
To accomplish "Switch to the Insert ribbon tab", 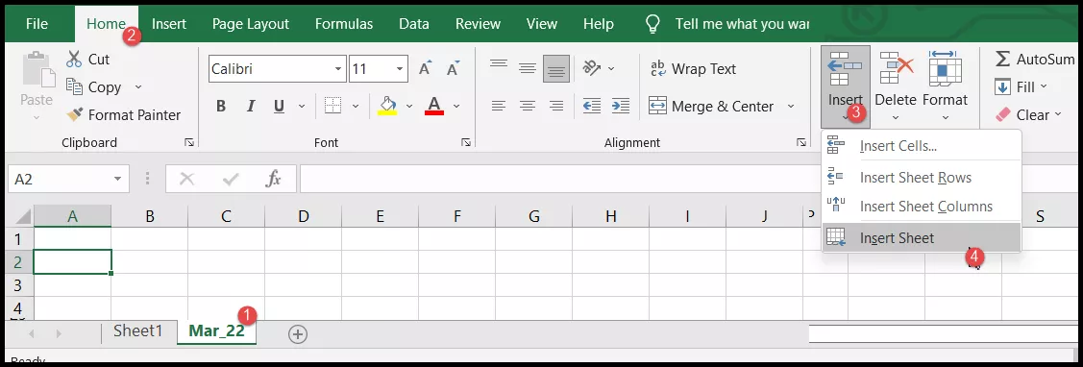I will pos(169,23).
